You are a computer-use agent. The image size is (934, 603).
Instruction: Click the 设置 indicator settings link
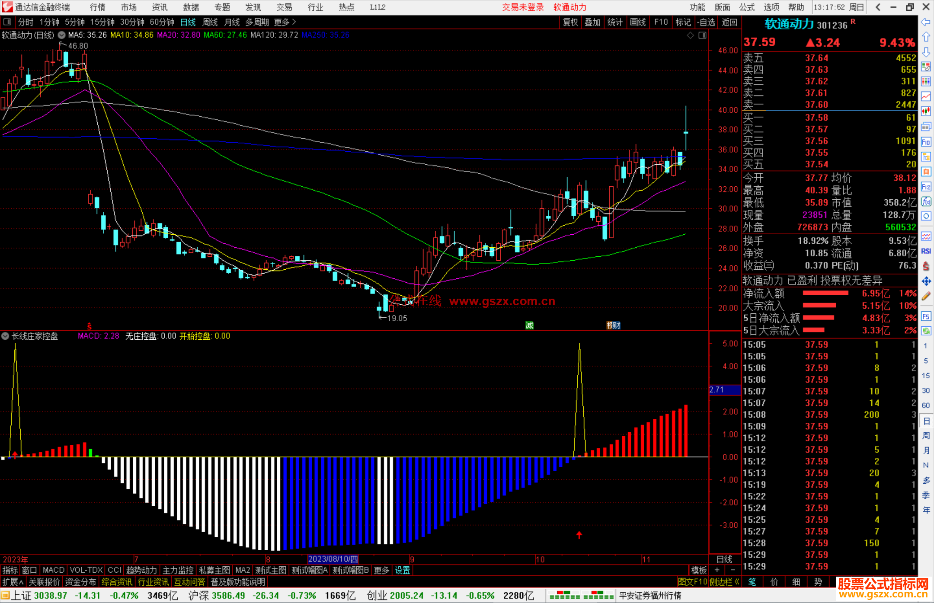(402, 570)
